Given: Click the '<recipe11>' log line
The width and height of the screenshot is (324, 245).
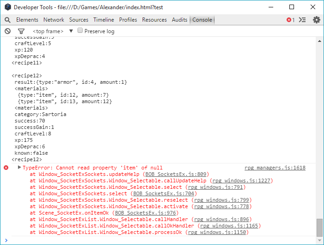Looking at the screenshot, I should pyautogui.click(x=27, y=63).
